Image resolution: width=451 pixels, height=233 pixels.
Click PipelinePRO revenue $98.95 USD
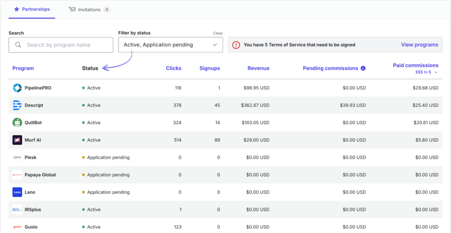(x=256, y=88)
